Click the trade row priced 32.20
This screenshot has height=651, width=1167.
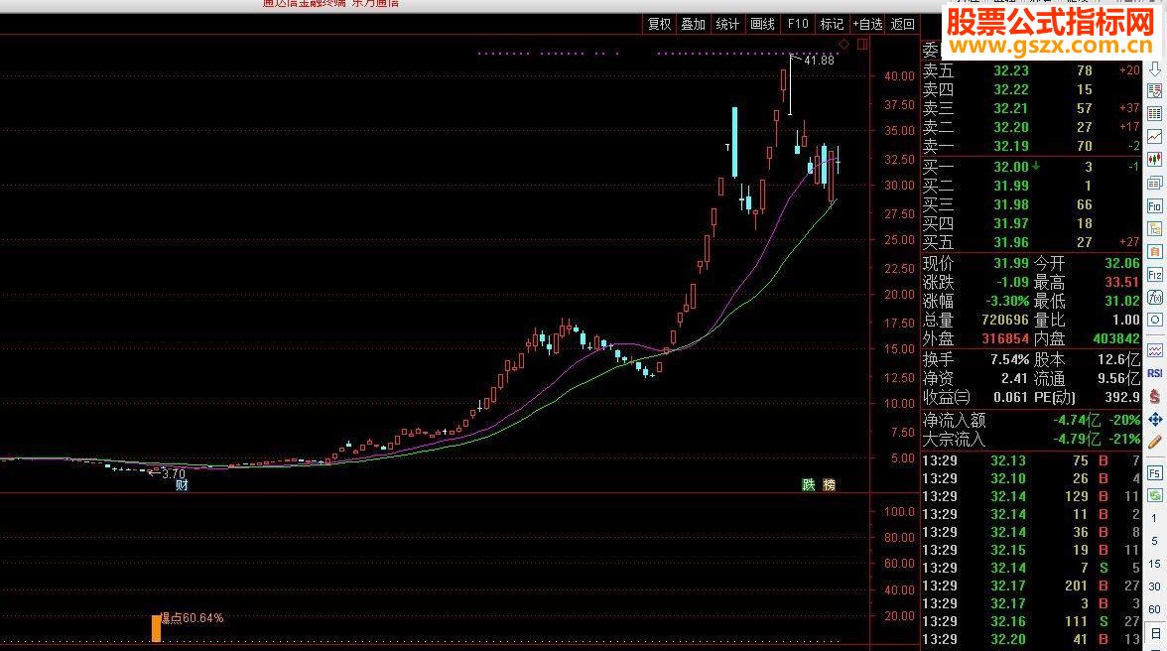(1031, 639)
